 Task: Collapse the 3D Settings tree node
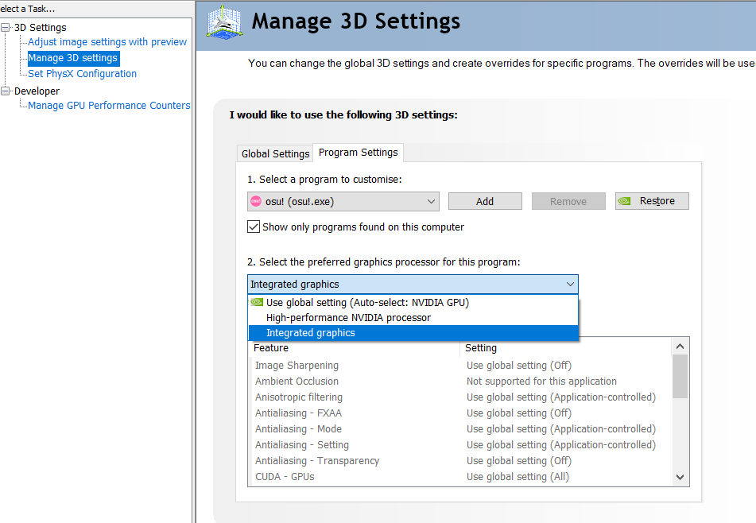point(6,28)
